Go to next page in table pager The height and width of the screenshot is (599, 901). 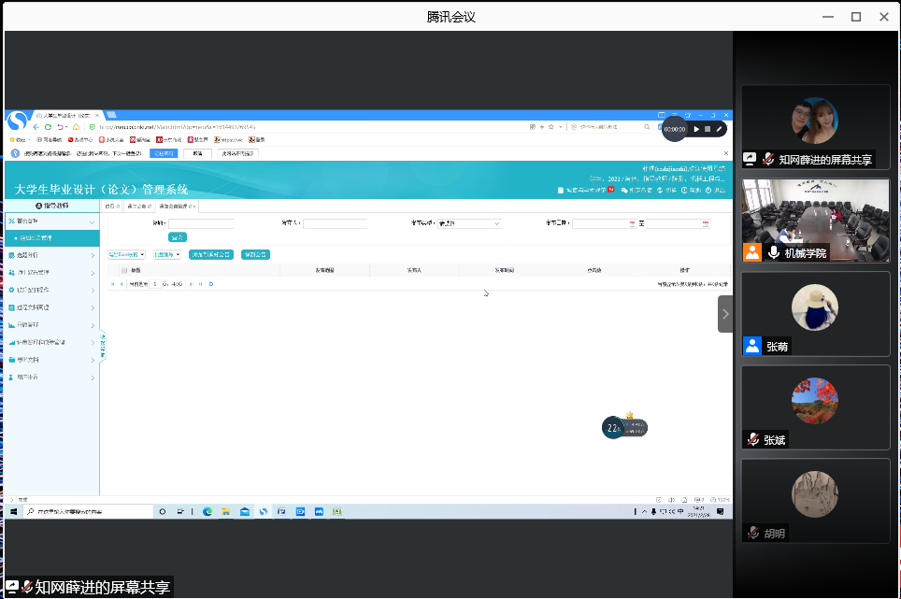pos(191,283)
